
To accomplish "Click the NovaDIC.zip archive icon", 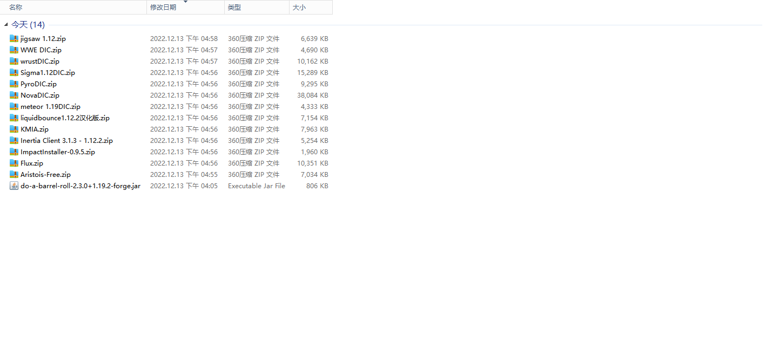I will coord(14,95).
